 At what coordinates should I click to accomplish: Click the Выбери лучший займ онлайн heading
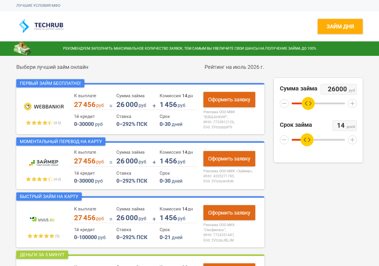(52, 67)
